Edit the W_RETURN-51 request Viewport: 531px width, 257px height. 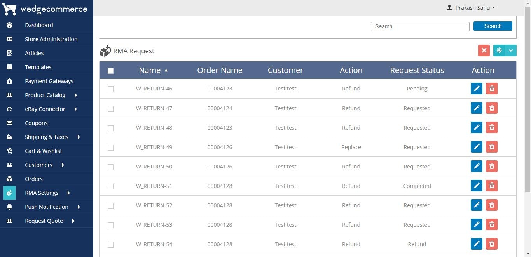[x=477, y=186]
